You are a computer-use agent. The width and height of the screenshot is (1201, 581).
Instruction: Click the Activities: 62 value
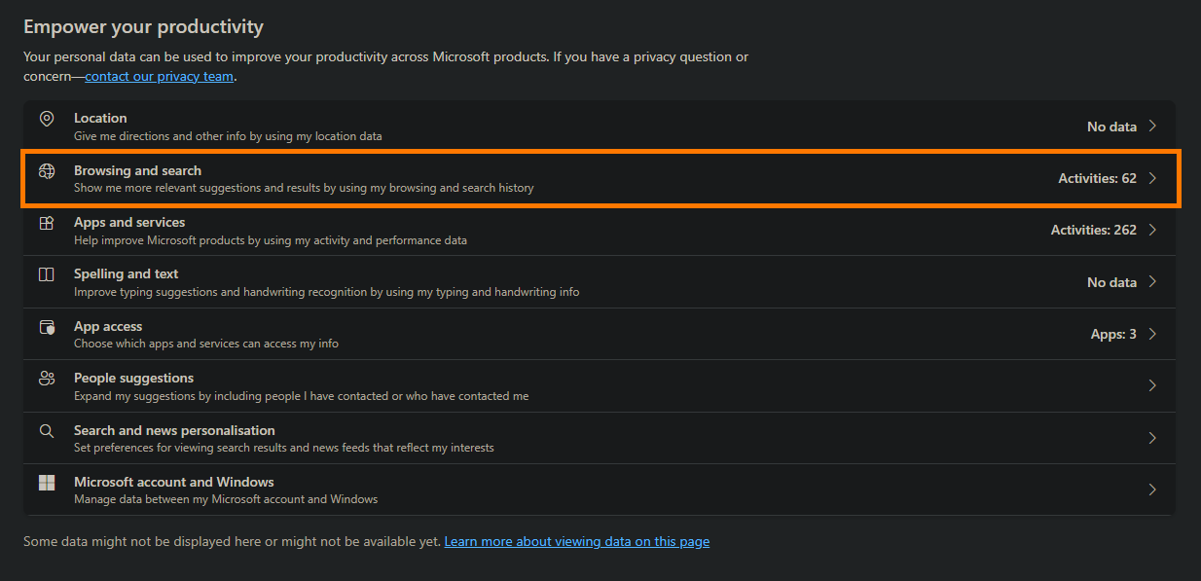click(1098, 178)
